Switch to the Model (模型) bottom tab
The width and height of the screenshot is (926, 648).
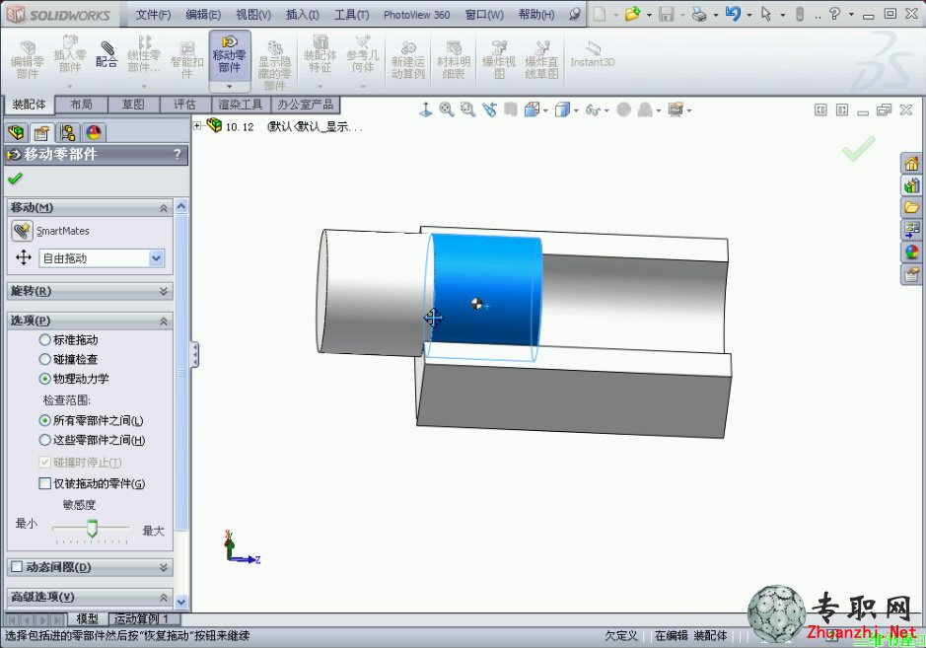click(x=88, y=618)
